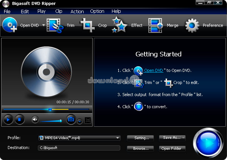Start conversion with big blue Convert button
The width and height of the screenshot is (227, 160).
(208, 142)
